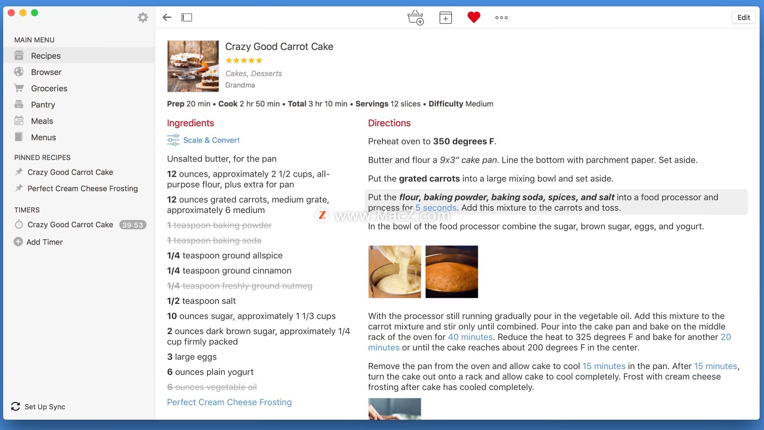Click the Edit button
The width and height of the screenshot is (764, 430).
(743, 18)
